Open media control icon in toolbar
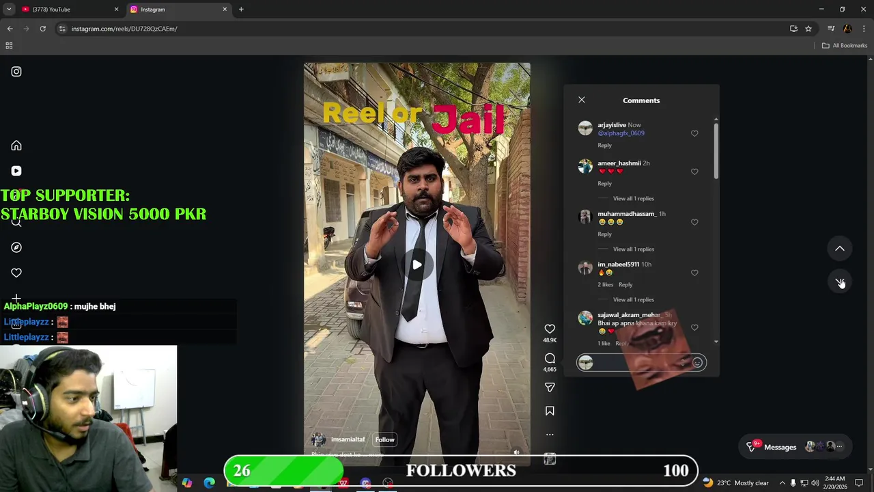The width and height of the screenshot is (874, 492). [x=831, y=29]
